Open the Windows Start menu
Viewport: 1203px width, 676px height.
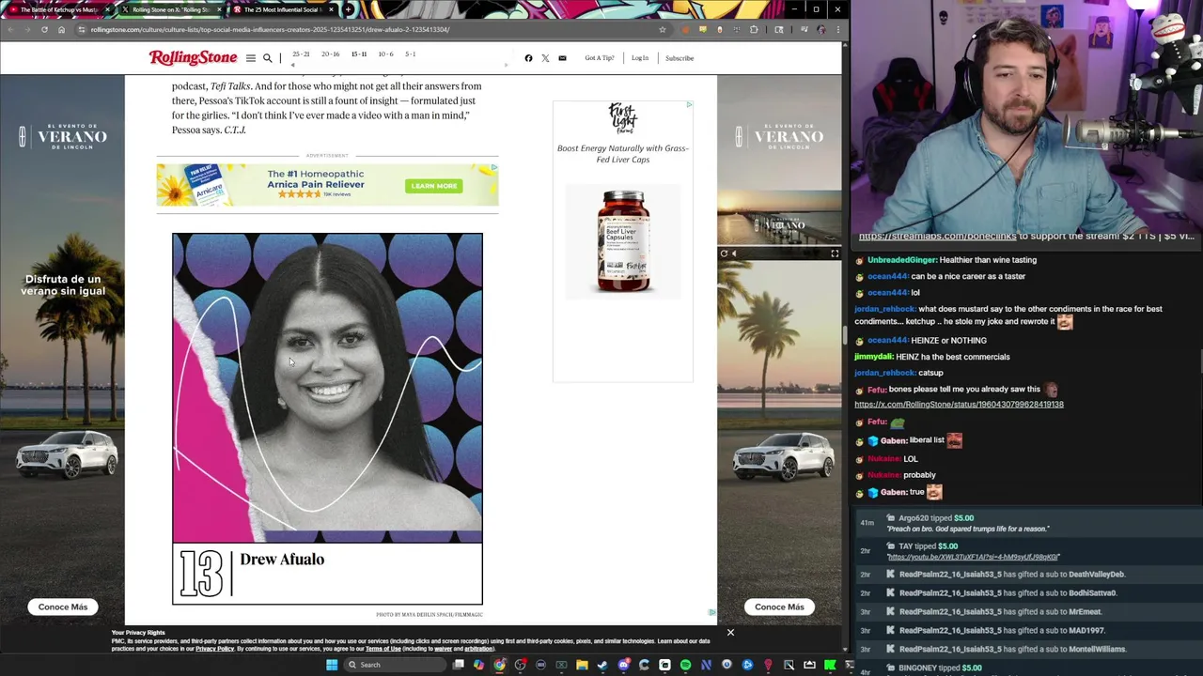click(331, 665)
